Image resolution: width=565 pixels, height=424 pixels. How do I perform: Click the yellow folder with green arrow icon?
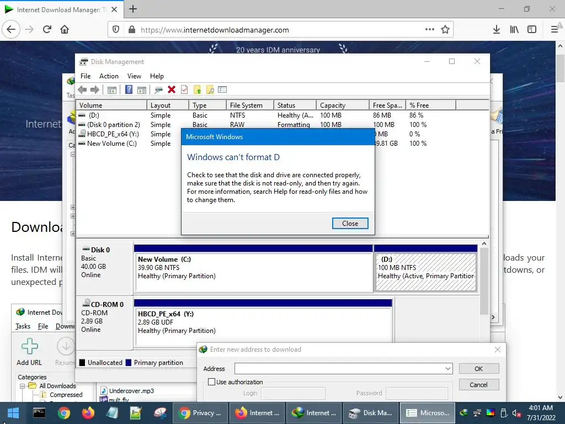[x=197, y=90]
